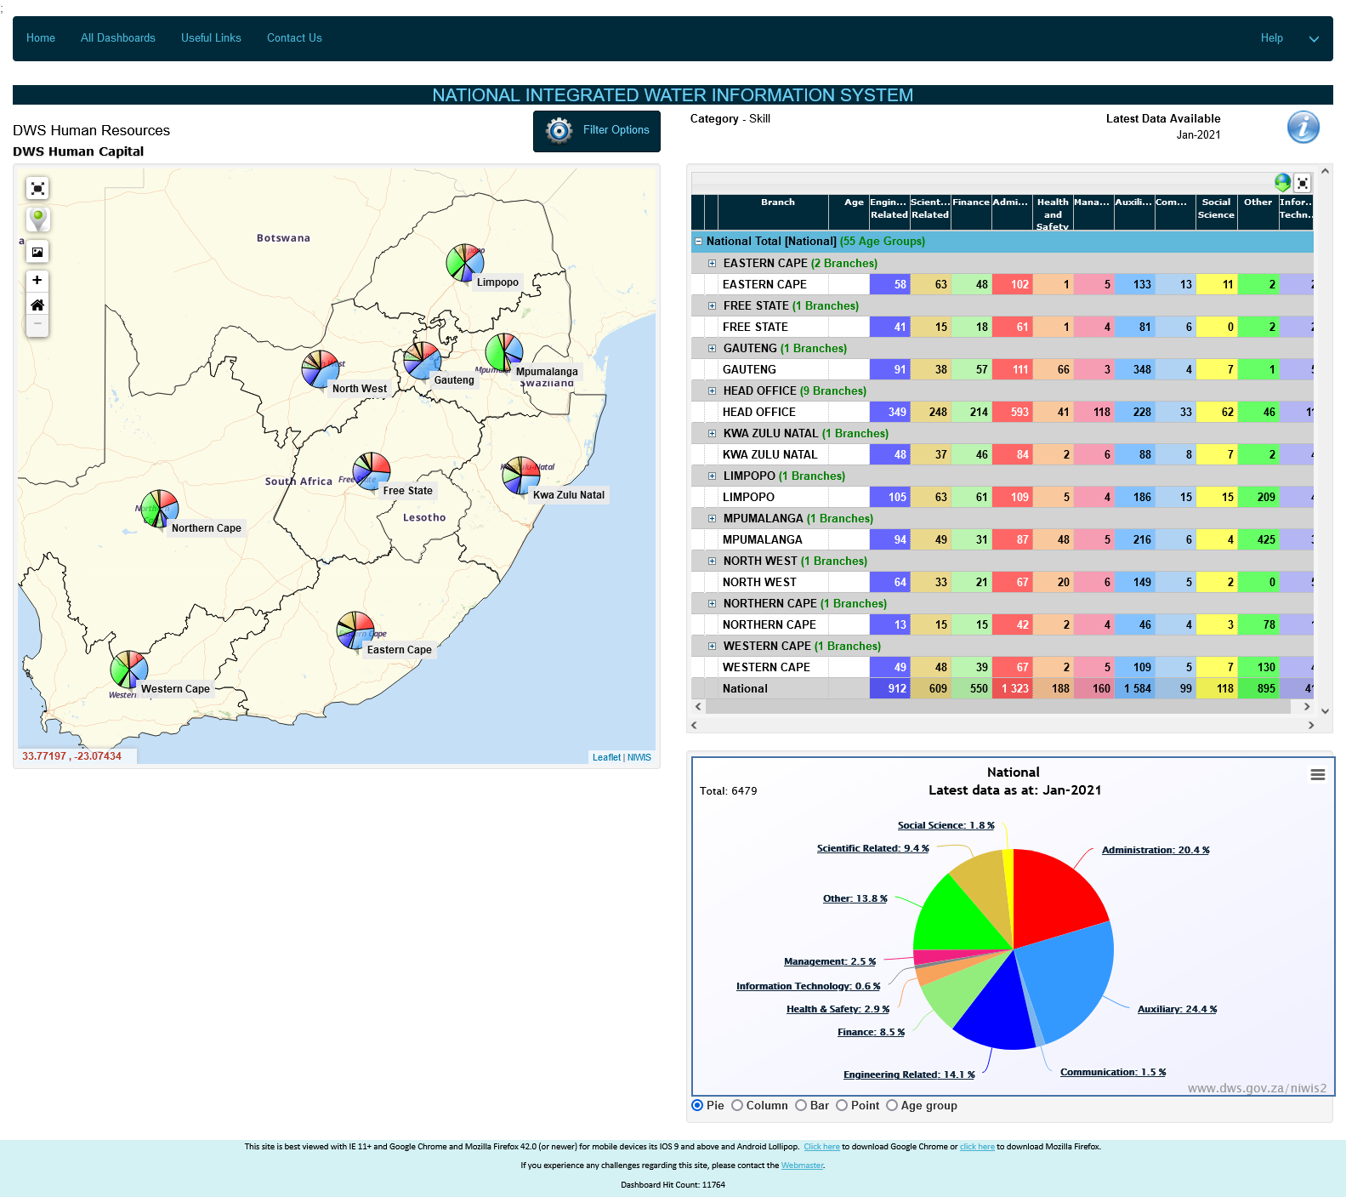Viewport: 1346px width, 1197px height.
Task: Expand the Help dropdown chevron
Action: tap(1314, 39)
